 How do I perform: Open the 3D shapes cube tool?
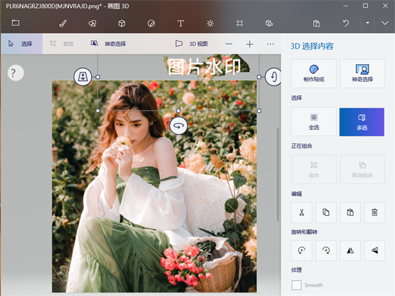pyautogui.click(x=121, y=24)
